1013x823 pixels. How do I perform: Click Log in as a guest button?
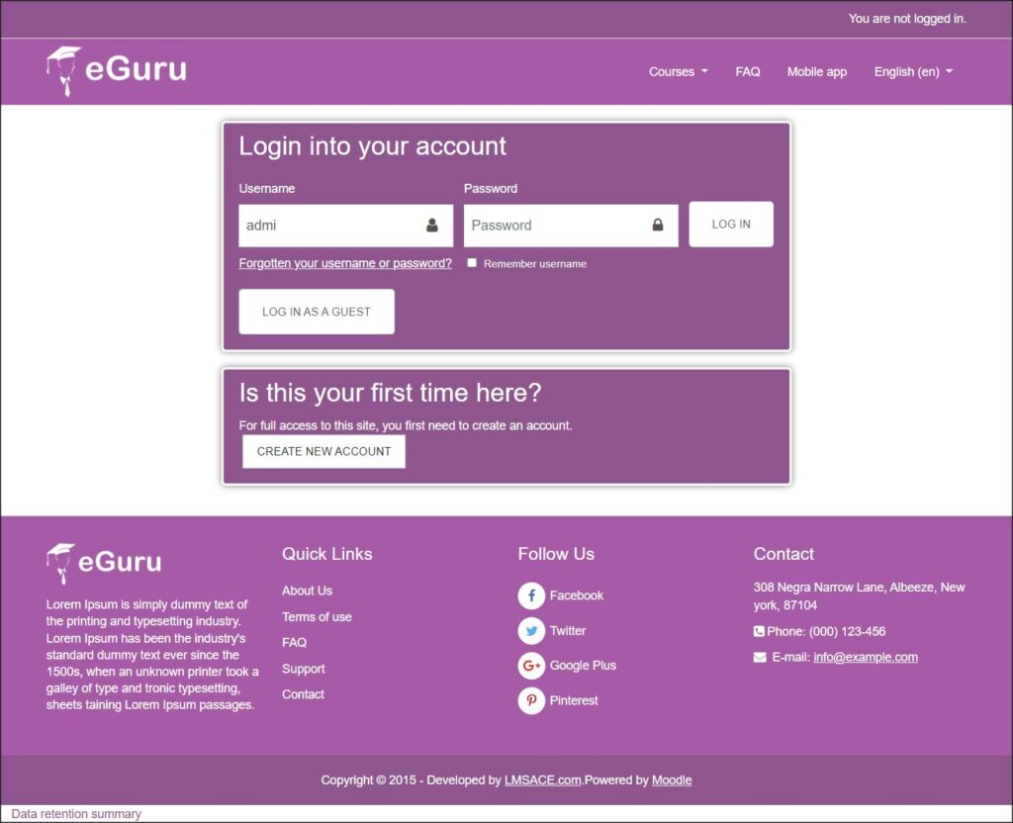coord(317,312)
